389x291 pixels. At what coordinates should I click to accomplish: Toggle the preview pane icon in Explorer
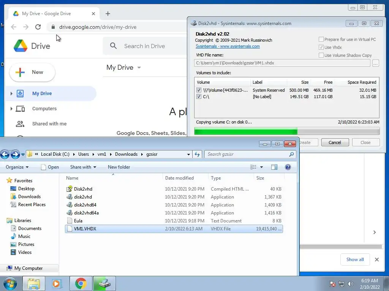[274, 167]
